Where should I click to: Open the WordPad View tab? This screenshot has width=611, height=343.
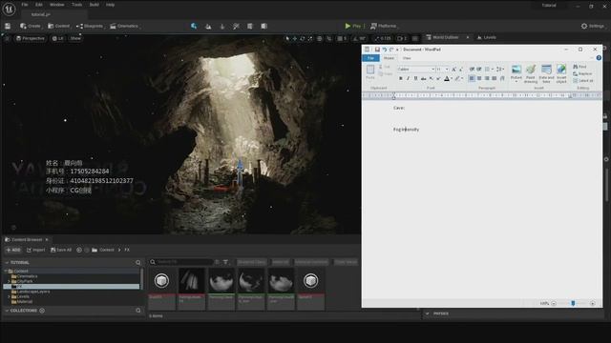[407, 58]
